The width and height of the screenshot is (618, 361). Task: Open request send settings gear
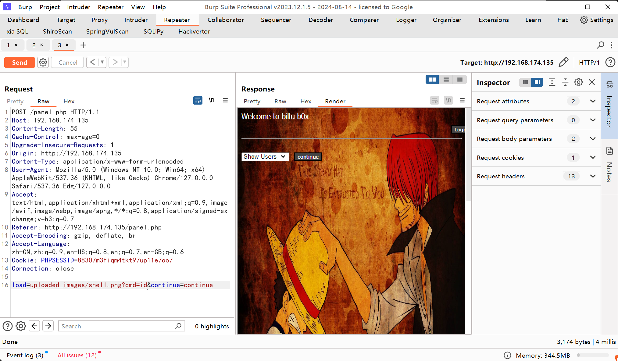click(43, 63)
